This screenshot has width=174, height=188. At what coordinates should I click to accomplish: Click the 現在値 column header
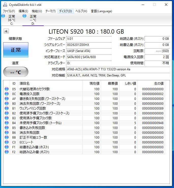pos(92,83)
